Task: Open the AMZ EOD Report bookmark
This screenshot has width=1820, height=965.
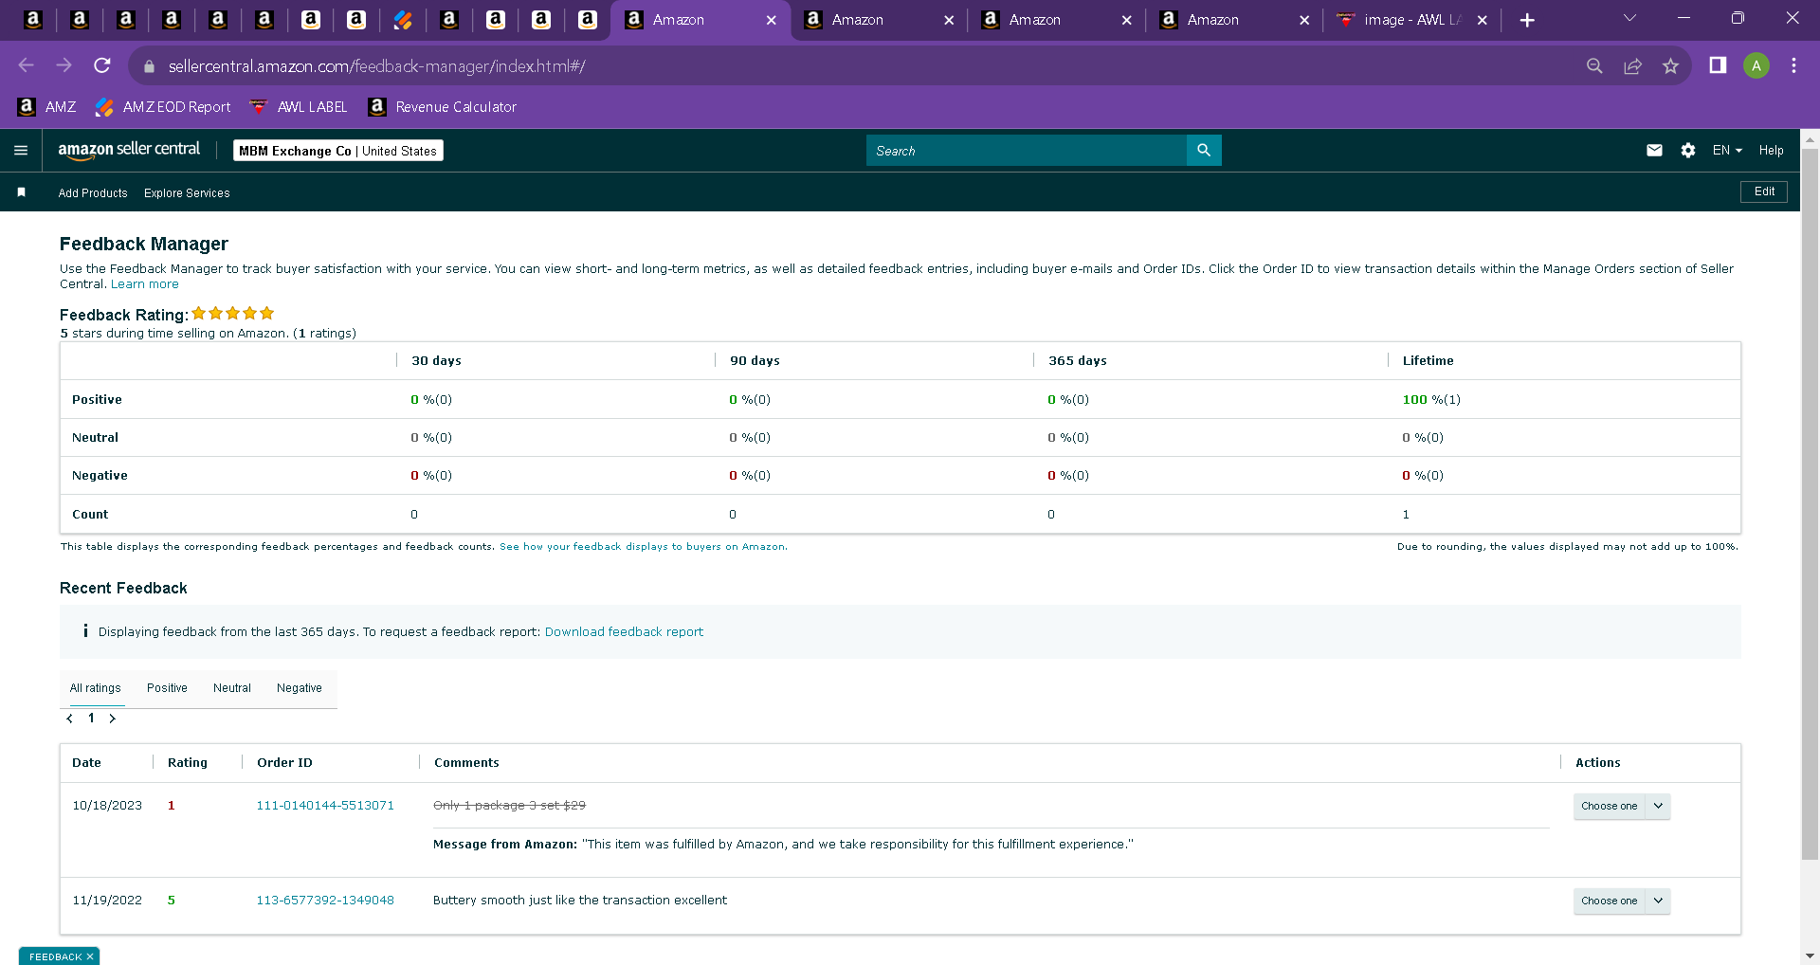Action: (x=163, y=107)
